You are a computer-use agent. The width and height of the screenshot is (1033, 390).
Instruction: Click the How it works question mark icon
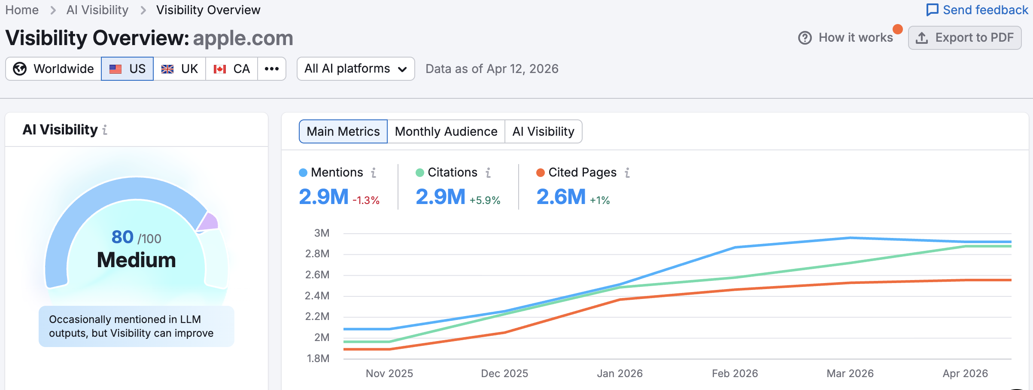(x=804, y=37)
